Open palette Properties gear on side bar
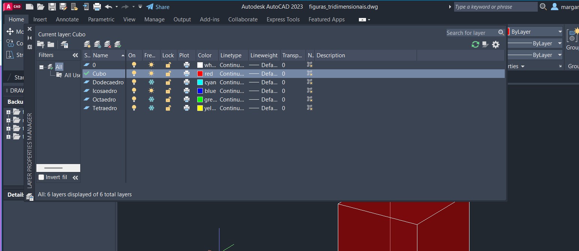The width and height of the screenshot is (579, 251). [x=30, y=47]
